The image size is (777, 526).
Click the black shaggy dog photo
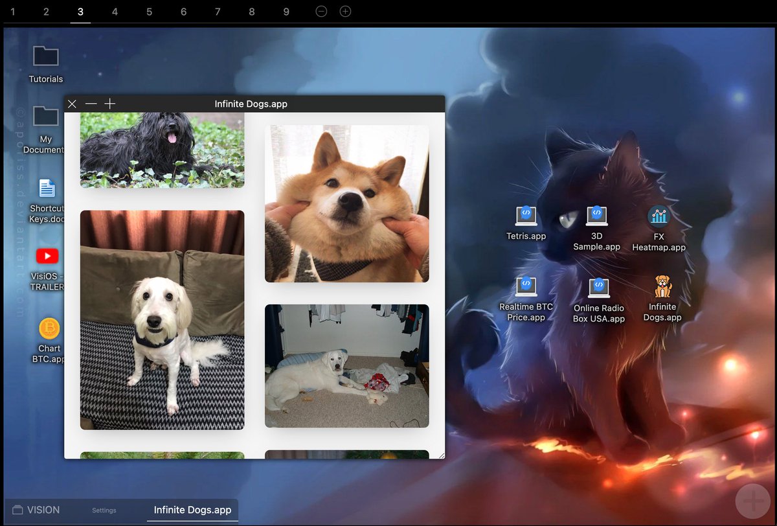pyautogui.click(x=163, y=150)
